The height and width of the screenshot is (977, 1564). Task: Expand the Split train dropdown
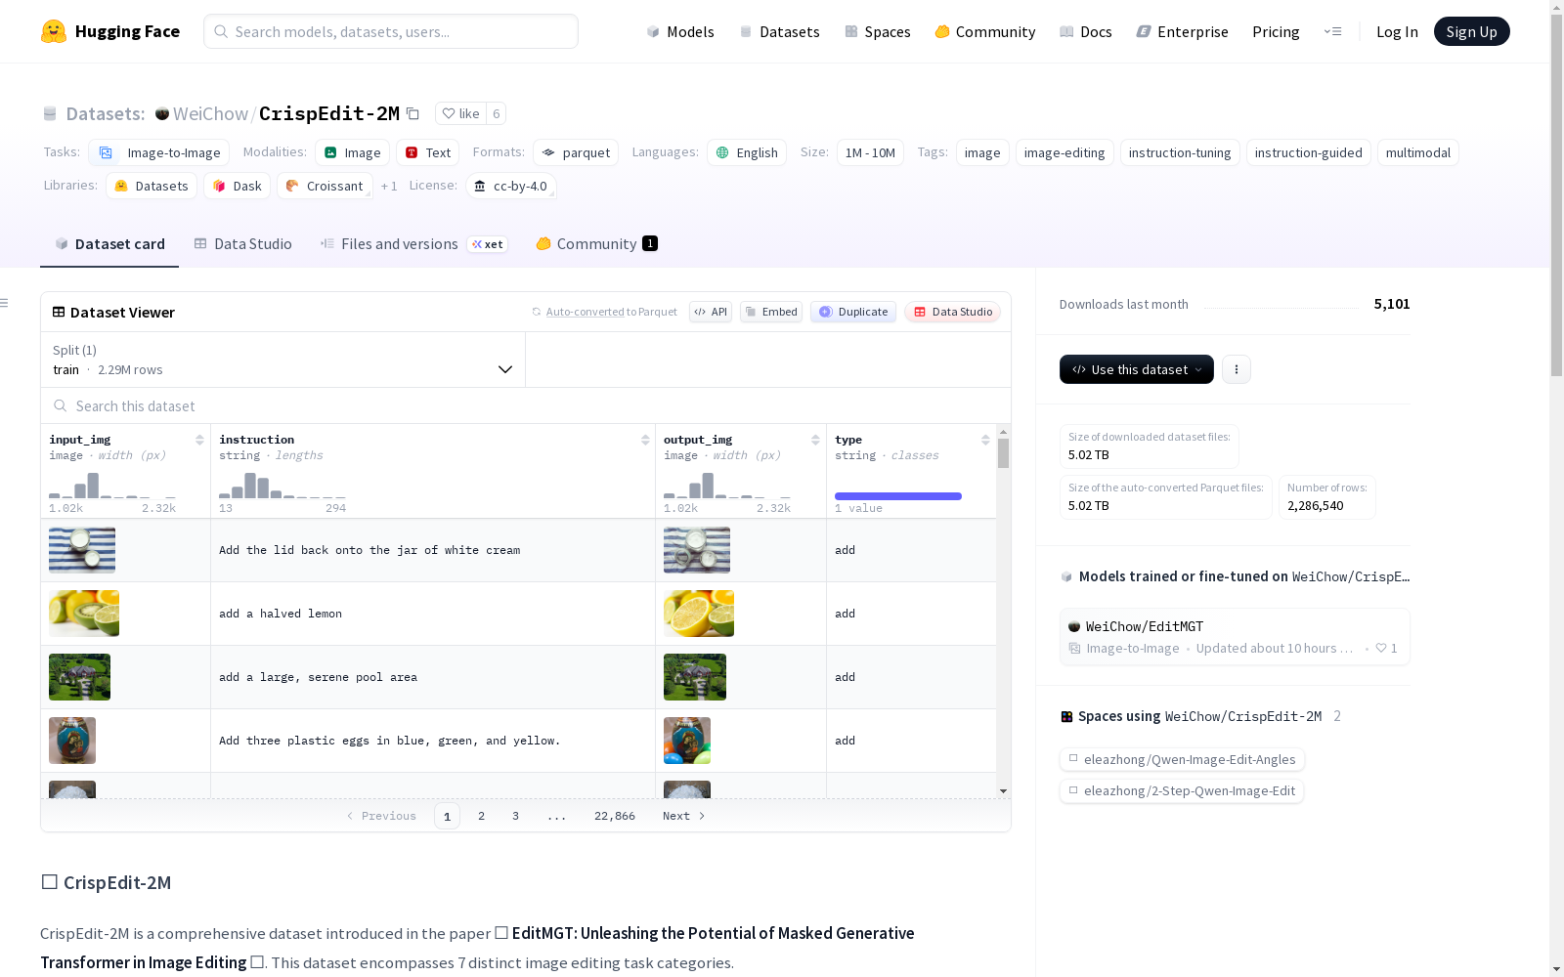282,360
